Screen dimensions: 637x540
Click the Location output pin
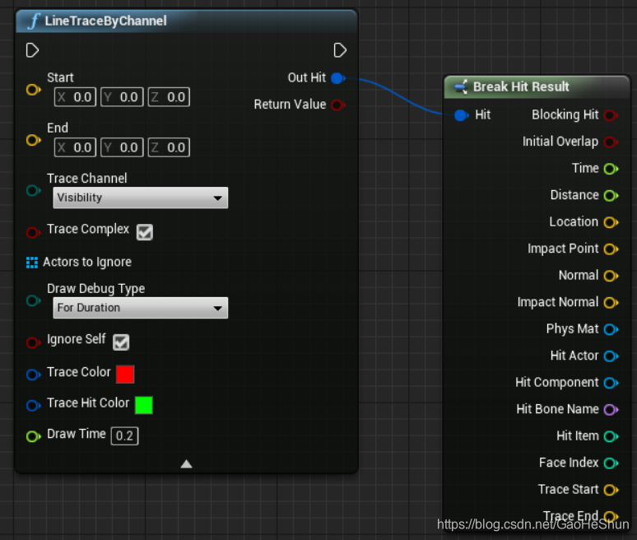tap(611, 222)
